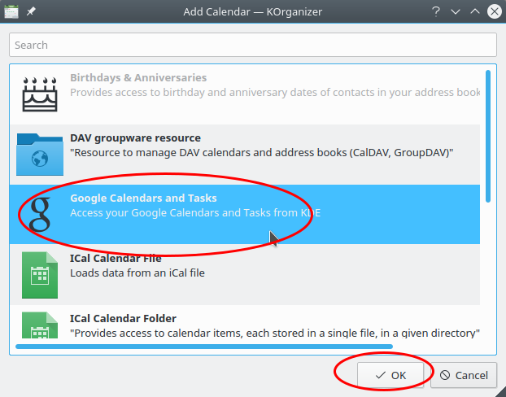Click the vertical scrollbar handle
Viewport: 506px width, 397px height.
(x=488, y=136)
